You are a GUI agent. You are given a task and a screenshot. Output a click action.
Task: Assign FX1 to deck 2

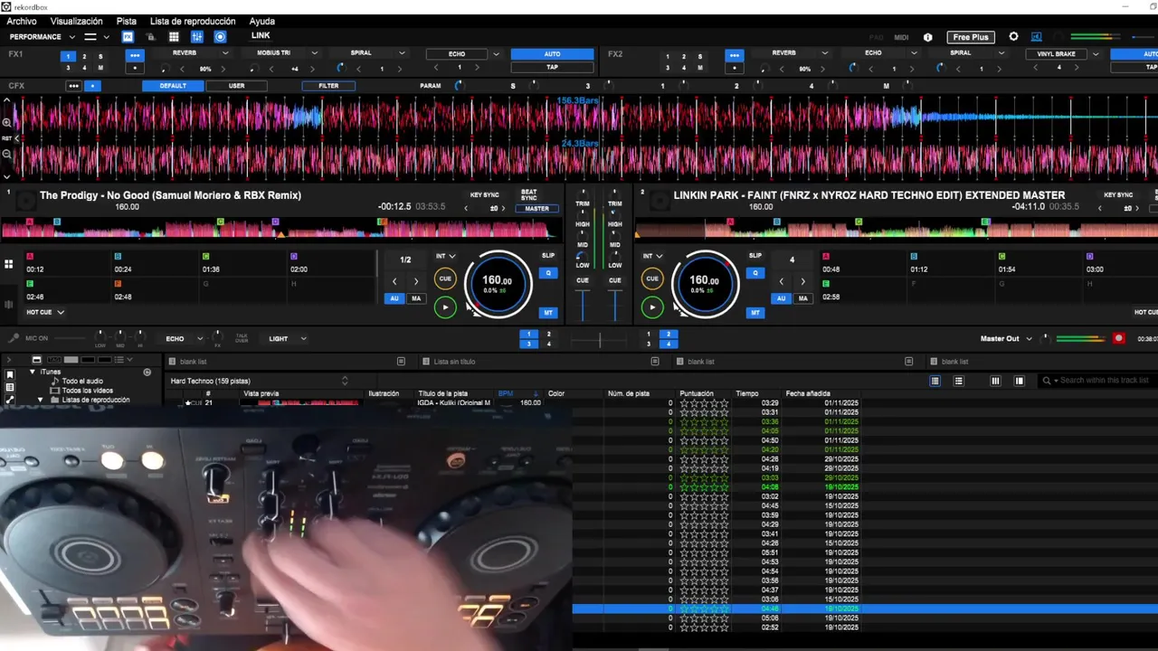84,56
